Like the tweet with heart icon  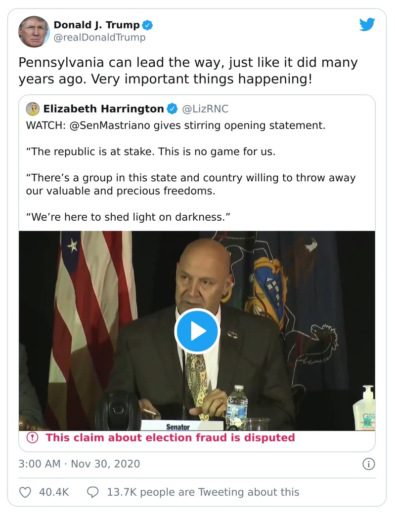tap(25, 492)
